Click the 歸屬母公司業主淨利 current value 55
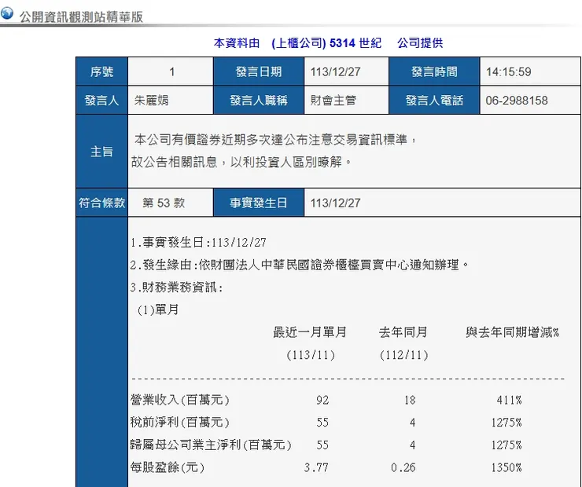582x487 pixels. tap(322, 445)
